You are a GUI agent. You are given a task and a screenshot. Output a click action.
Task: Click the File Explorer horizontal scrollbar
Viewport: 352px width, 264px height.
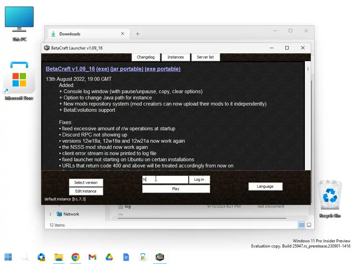[x=202, y=218]
